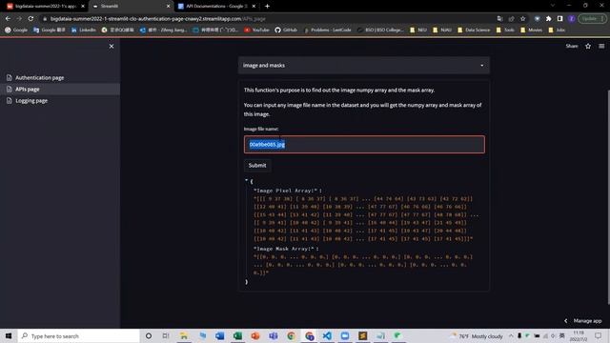Toggle the browser side panel icon

pos(559,19)
